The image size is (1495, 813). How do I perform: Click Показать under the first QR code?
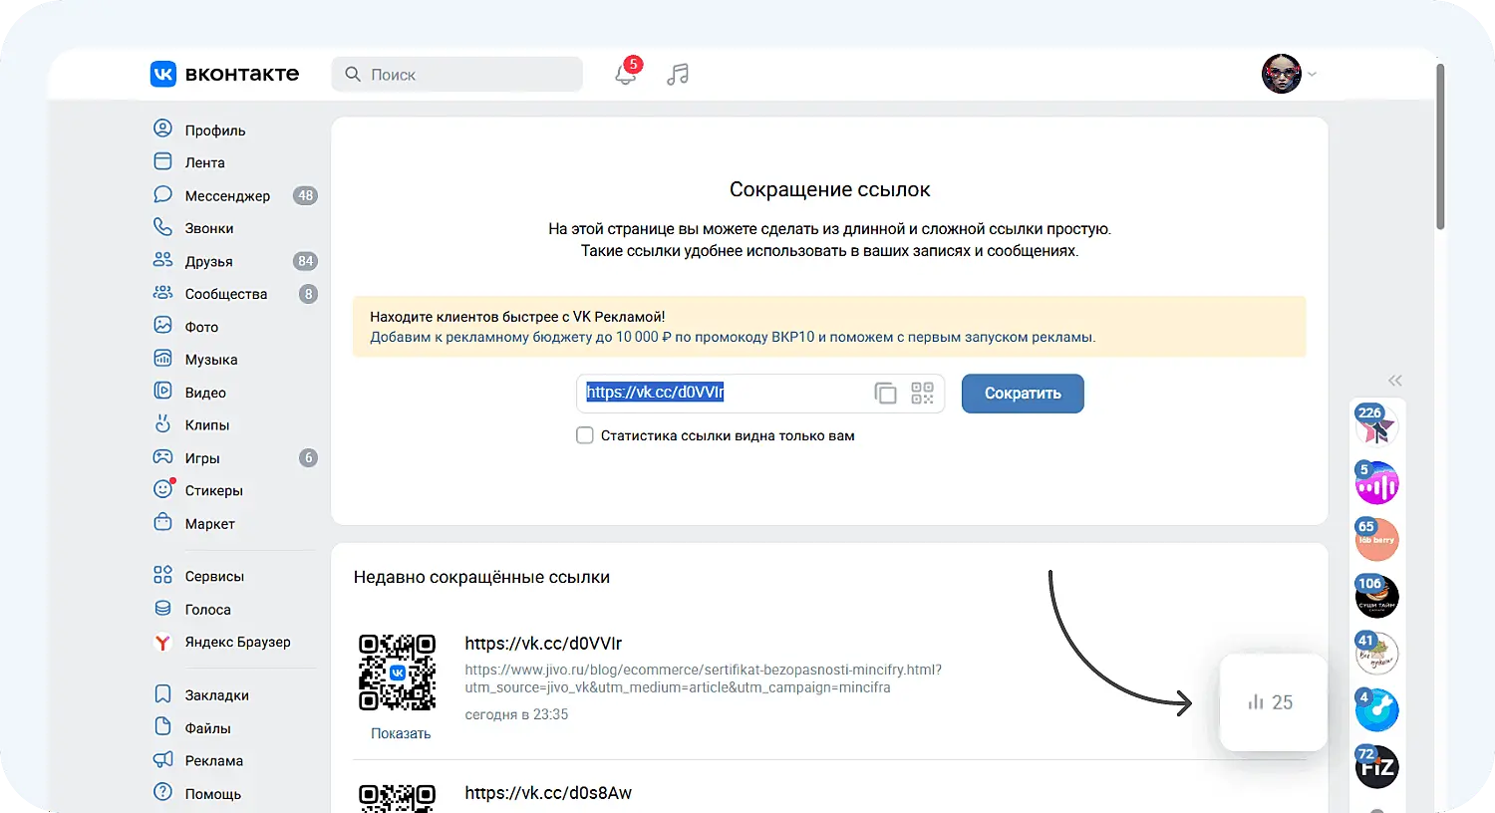point(401,733)
